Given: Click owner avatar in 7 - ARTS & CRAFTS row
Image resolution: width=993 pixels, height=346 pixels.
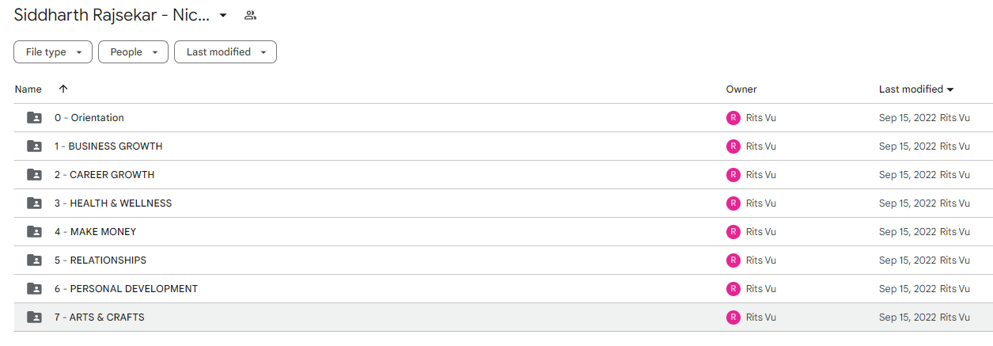Looking at the screenshot, I should [x=733, y=317].
